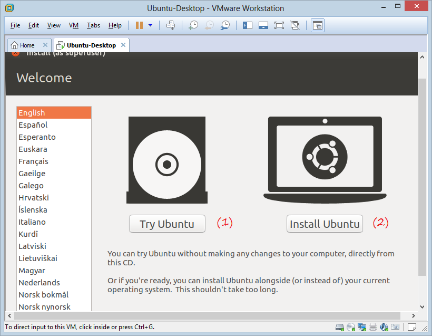Click the Try Ubuntu button
432x336 pixels.
[x=167, y=224]
